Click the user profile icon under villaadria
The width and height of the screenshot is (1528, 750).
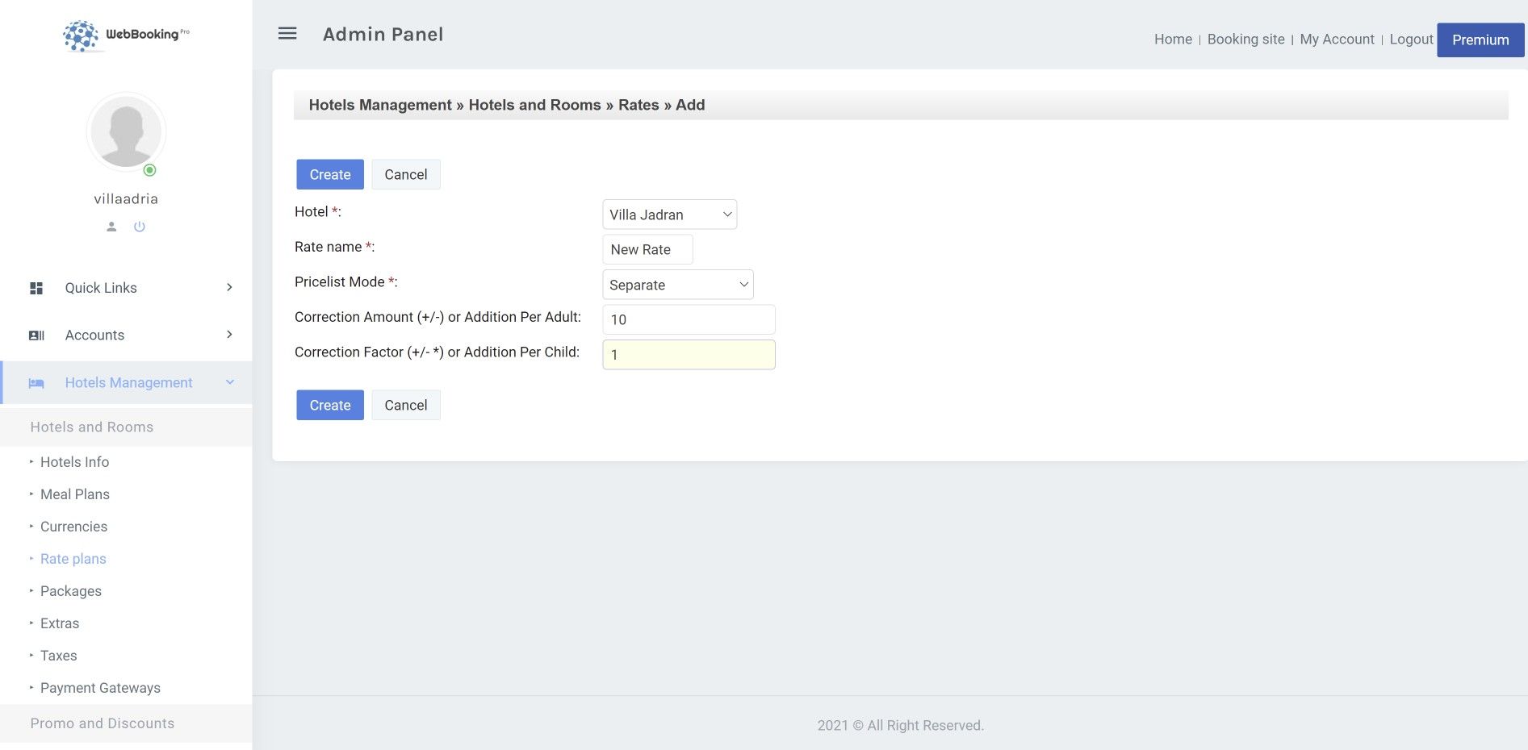point(111,227)
